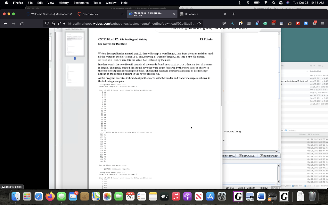The height and width of the screenshot is (205, 328).
Task: Click the microphone permission icon in the address bar
Action: click(64, 24)
